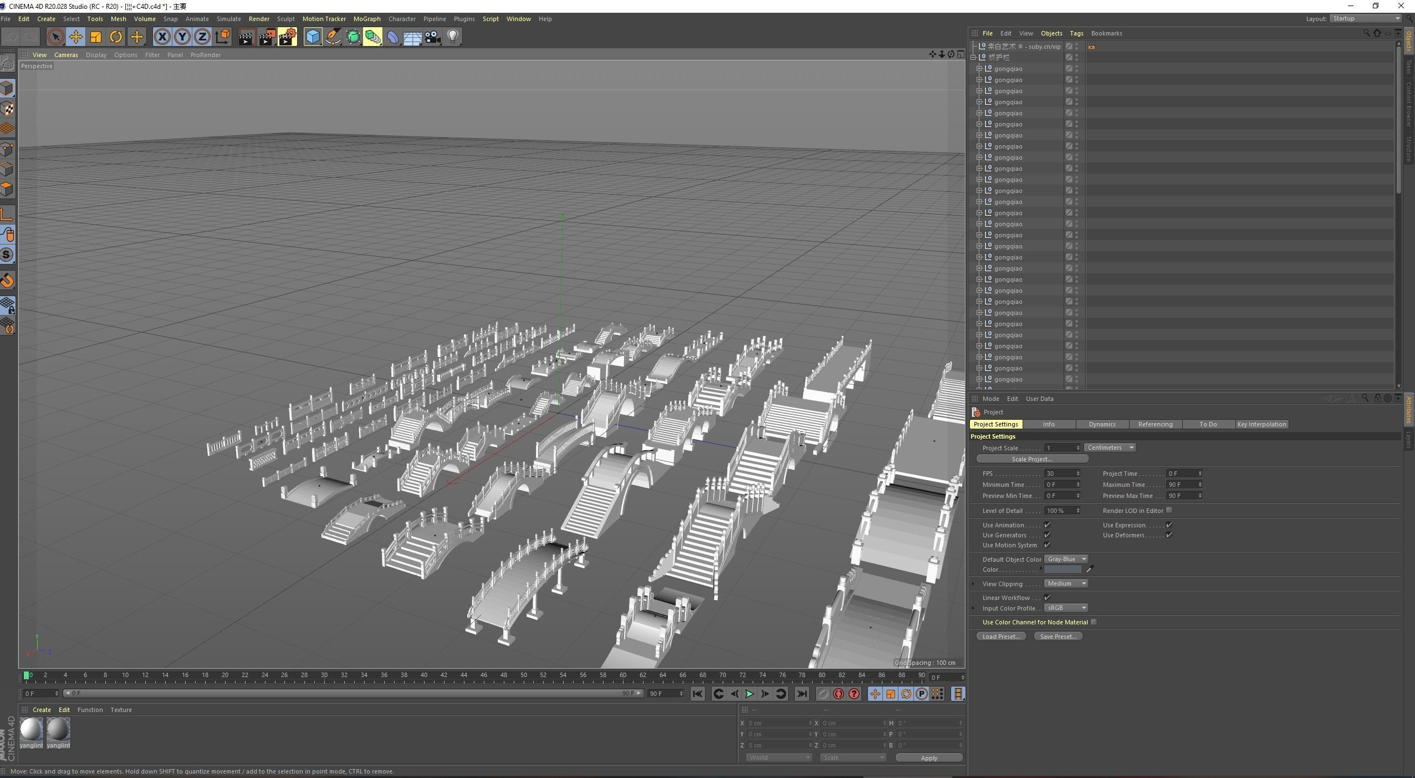The height and width of the screenshot is (778, 1415).
Task: Click the Save Preset button
Action: pos(1058,636)
